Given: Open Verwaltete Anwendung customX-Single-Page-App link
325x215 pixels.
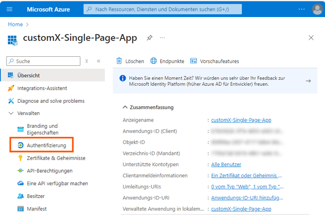Looking at the screenshot, I should click(x=241, y=209).
